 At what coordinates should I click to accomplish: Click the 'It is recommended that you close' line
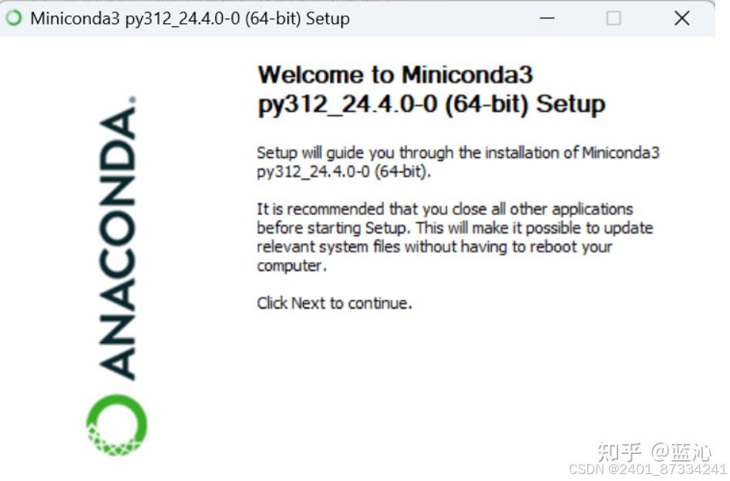tap(445, 209)
